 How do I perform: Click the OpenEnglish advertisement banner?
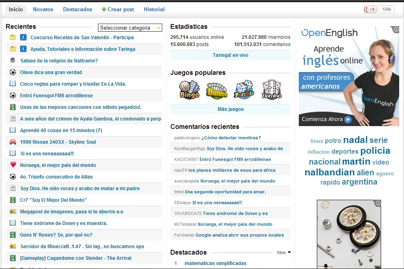(x=349, y=76)
